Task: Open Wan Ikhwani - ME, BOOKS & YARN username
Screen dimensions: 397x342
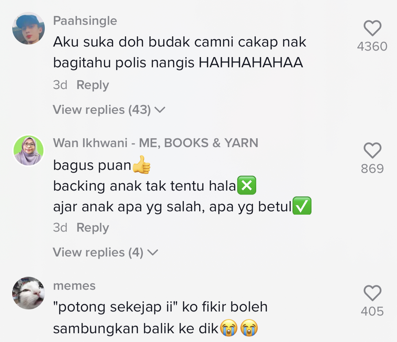Action: click(x=156, y=143)
